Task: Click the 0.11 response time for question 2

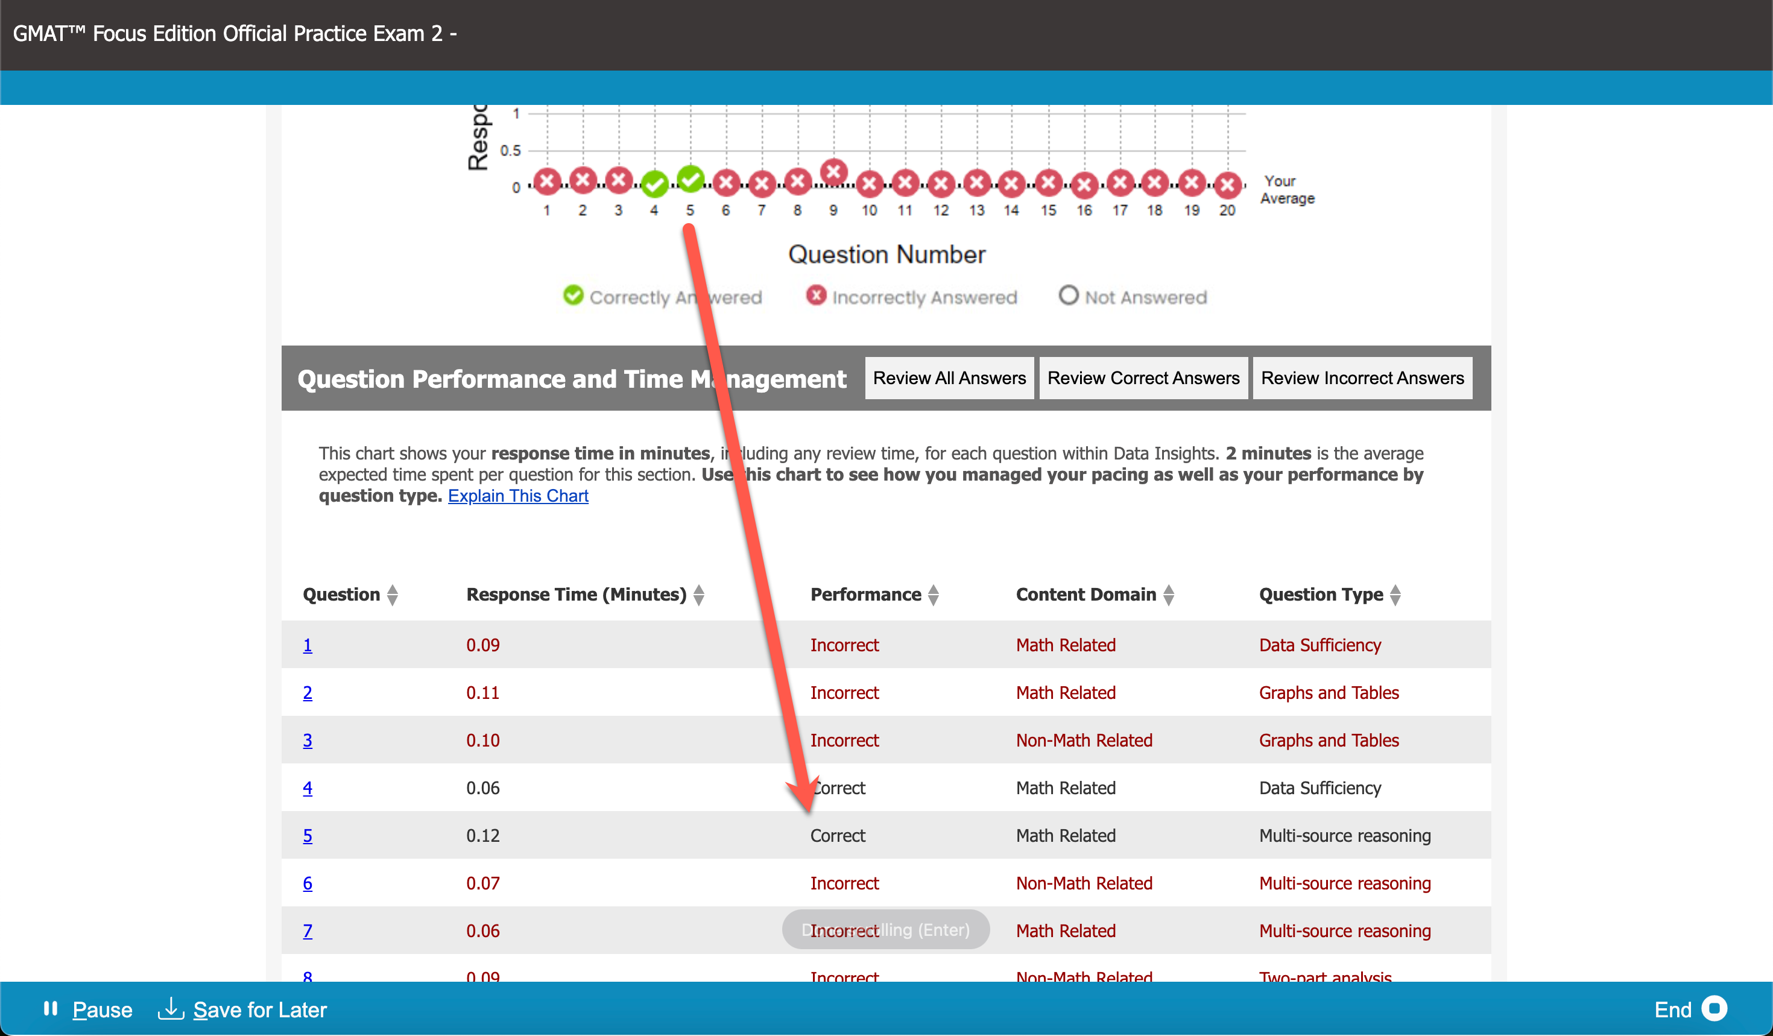Action: [x=482, y=693]
